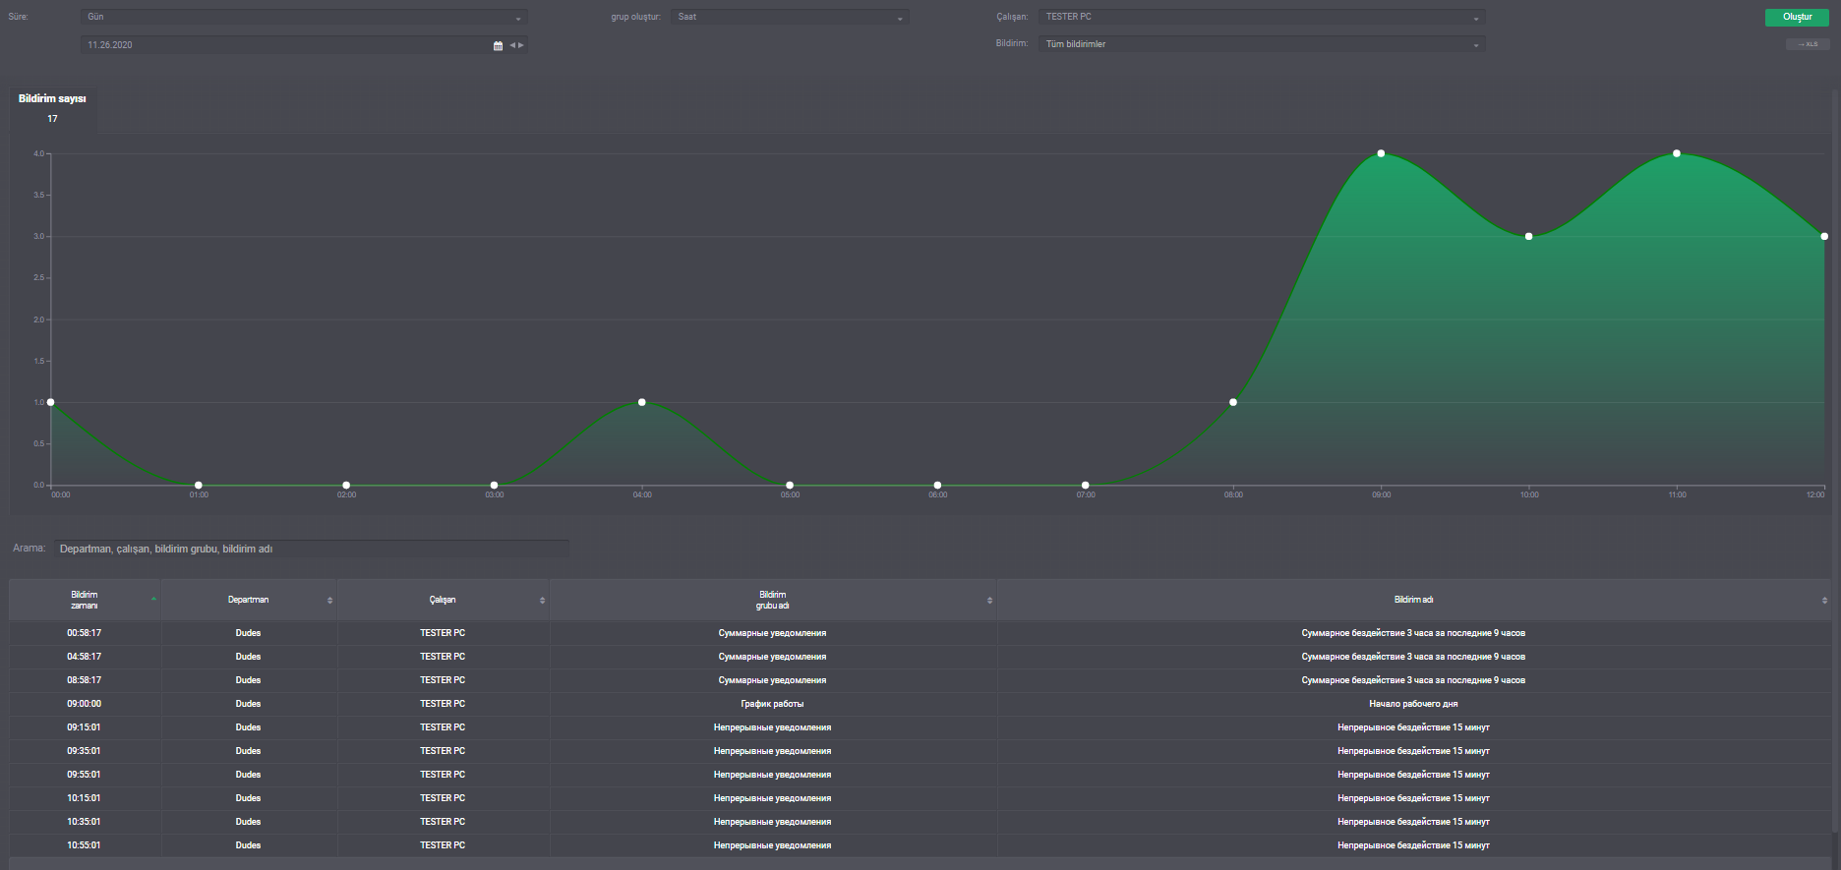The width and height of the screenshot is (1841, 870).
Task: Click notification name in the 10:55:01 row
Action: click(x=1414, y=845)
